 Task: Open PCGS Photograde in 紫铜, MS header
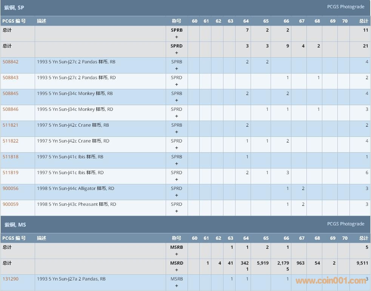345,224
